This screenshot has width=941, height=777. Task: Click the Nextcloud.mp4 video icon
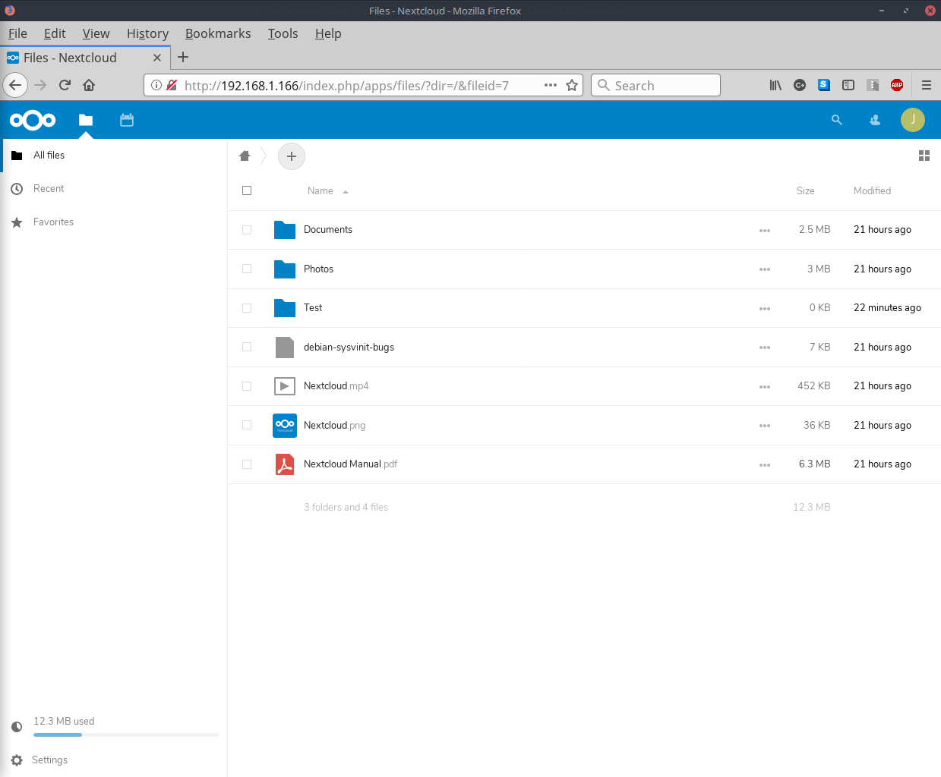(285, 386)
